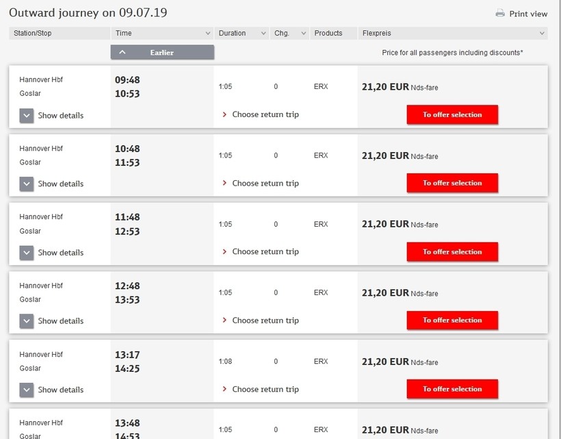Click red arrow beside 09:48 return trip
The width and height of the screenshot is (561, 439).
224,115
